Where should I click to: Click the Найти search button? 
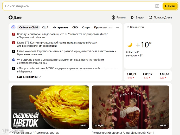click(x=170, y=6)
